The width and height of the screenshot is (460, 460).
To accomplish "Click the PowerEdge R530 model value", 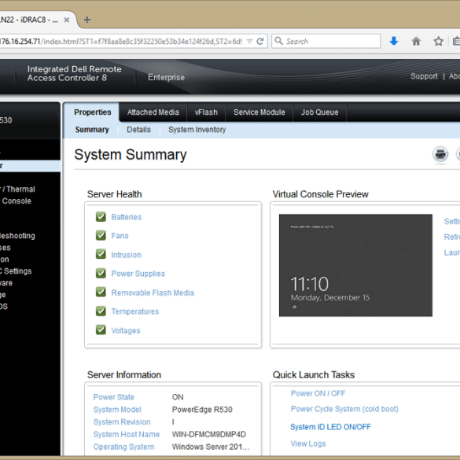I will pyautogui.click(x=202, y=410).
